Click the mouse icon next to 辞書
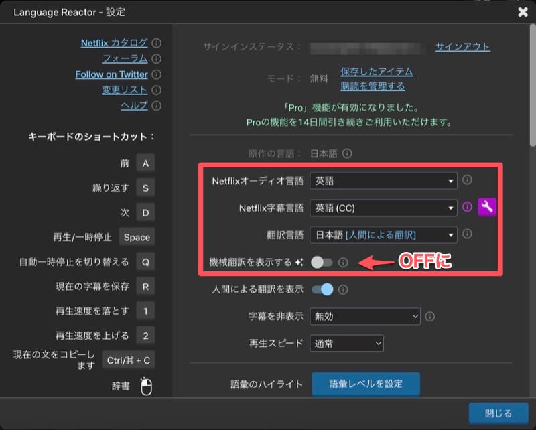 click(x=146, y=386)
